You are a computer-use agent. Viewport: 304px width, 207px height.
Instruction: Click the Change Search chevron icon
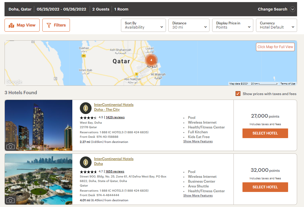(292, 9)
